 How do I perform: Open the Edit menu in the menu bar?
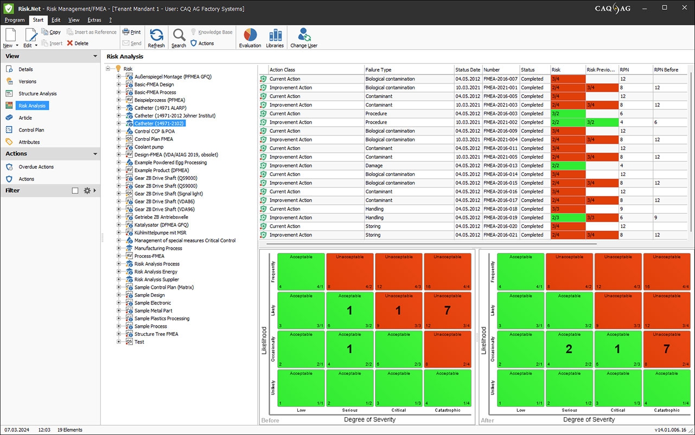point(56,20)
